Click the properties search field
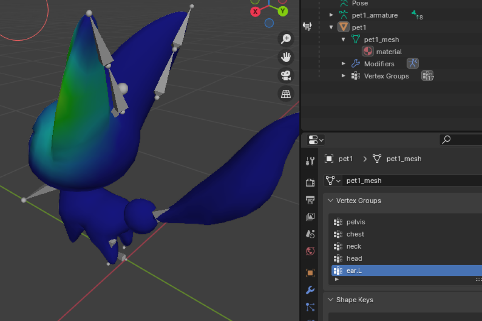Image resolution: width=482 pixels, height=321 pixels. click(x=461, y=140)
